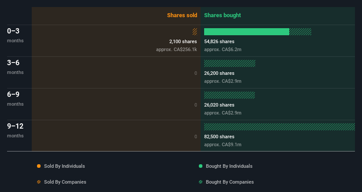Select the Sold By Individuals legend label
The width and height of the screenshot is (362, 192).
64,166
